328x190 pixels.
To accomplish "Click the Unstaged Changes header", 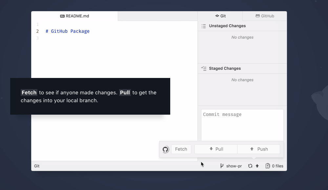I will coord(242,26).
